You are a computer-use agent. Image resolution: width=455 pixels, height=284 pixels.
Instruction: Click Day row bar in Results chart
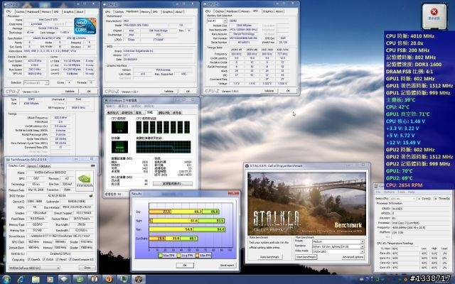184,212
